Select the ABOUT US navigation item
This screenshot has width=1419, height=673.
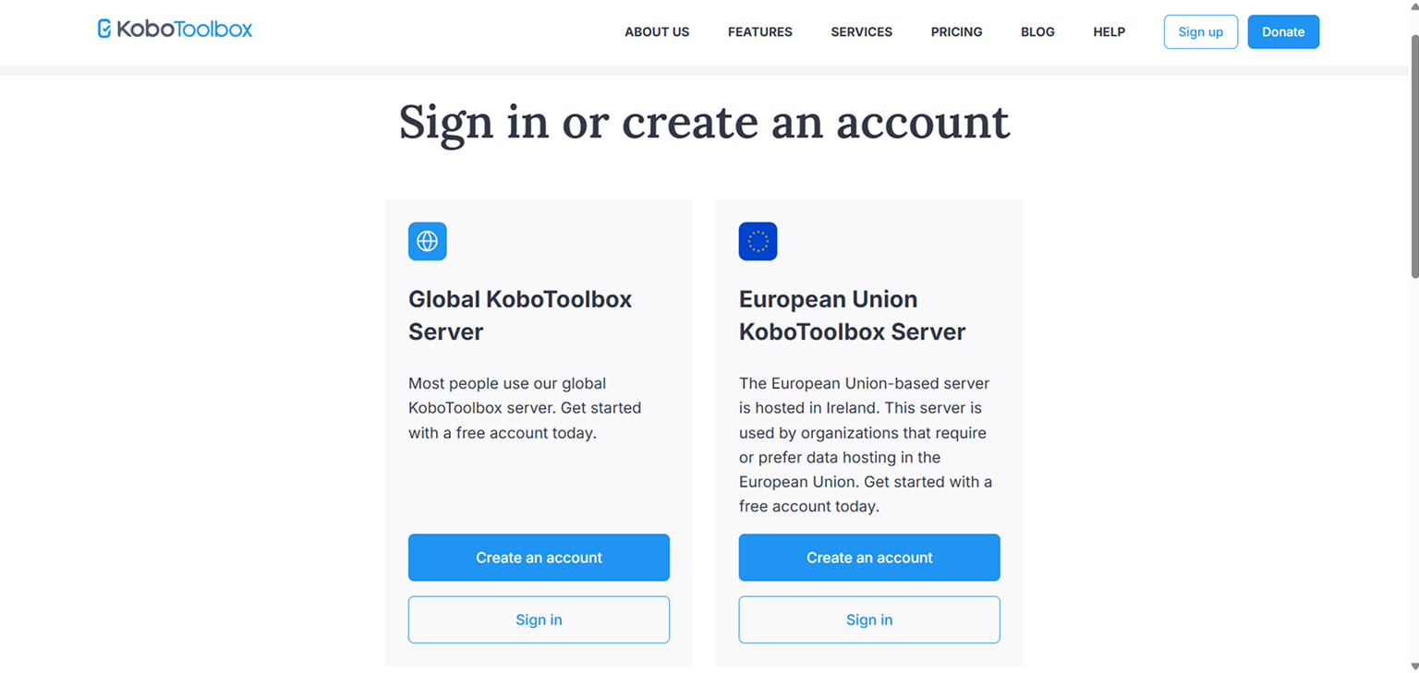coord(657,31)
